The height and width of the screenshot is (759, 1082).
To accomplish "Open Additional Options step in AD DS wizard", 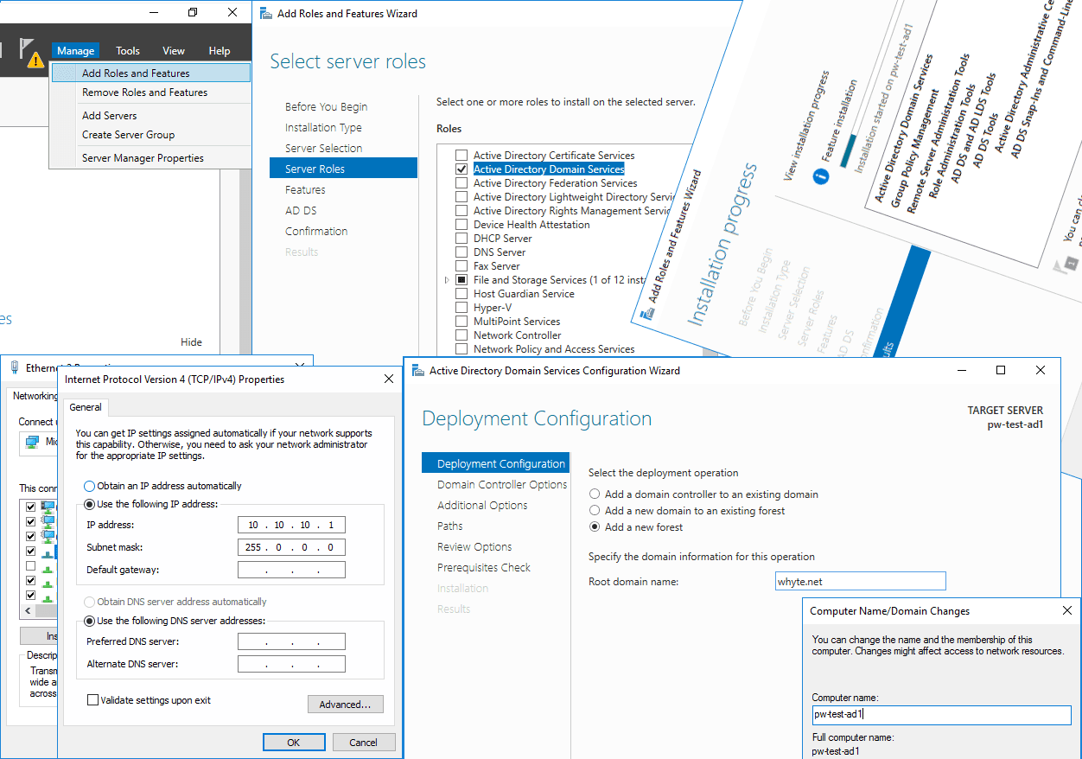I will (x=482, y=506).
